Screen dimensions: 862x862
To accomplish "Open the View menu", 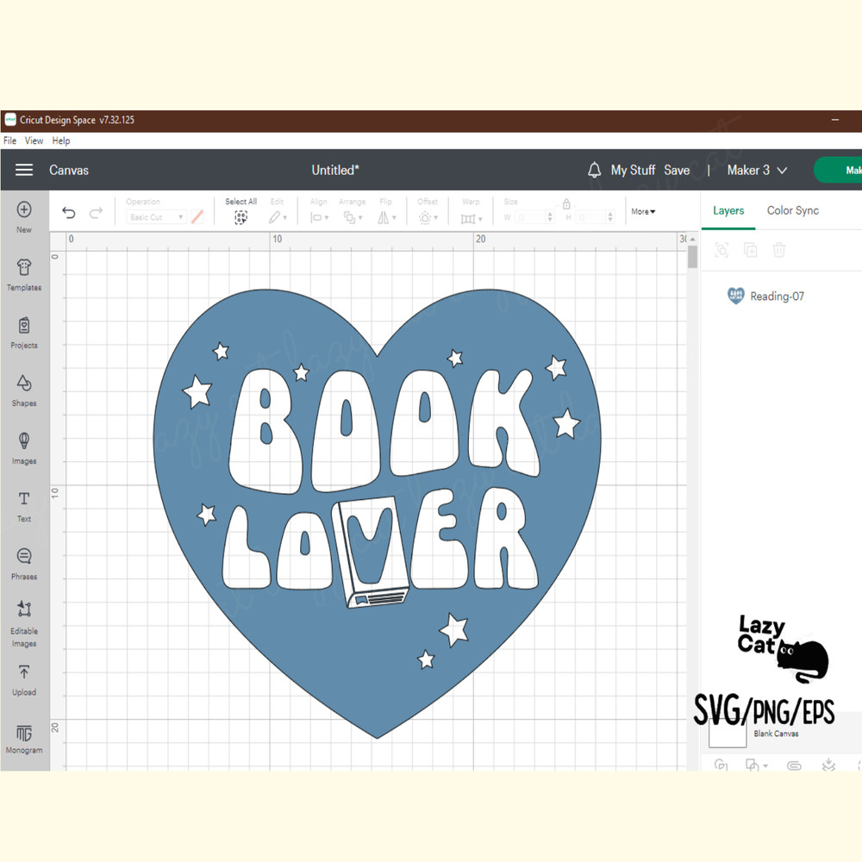I will (x=34, y=141).
